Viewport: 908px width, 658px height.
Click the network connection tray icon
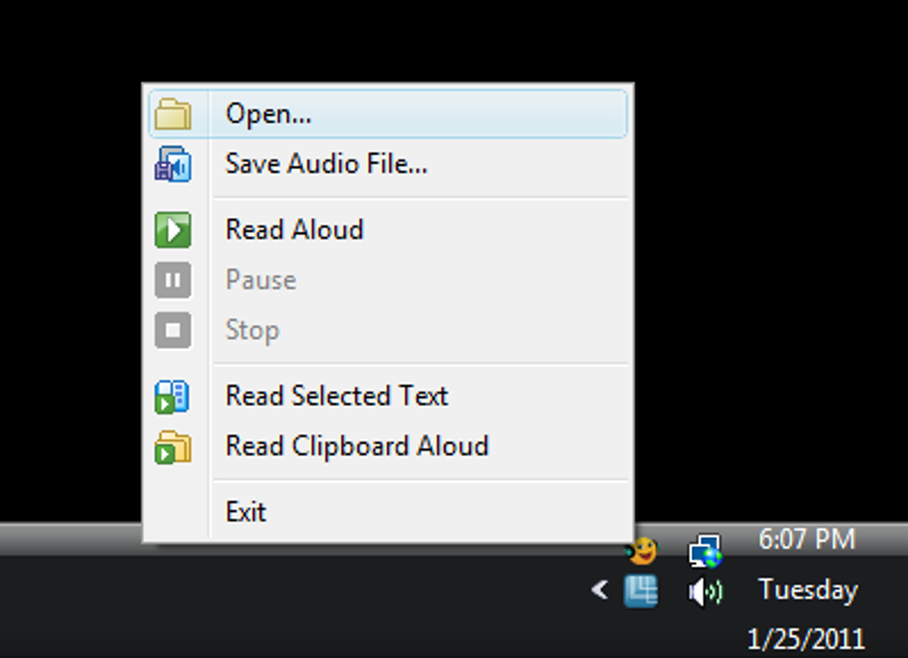pyautogui.click(x=705, y=550)
